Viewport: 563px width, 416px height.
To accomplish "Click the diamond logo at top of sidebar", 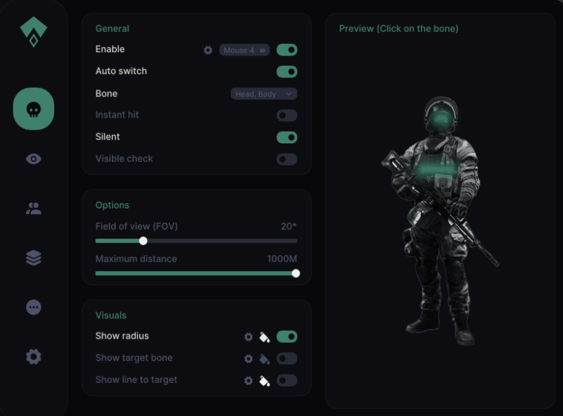I will coord(33,32).
